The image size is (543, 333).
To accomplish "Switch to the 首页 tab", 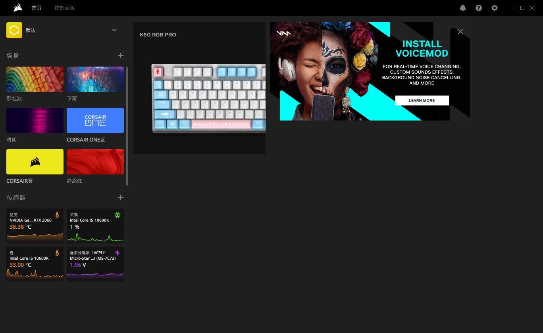I will point(37,8).
